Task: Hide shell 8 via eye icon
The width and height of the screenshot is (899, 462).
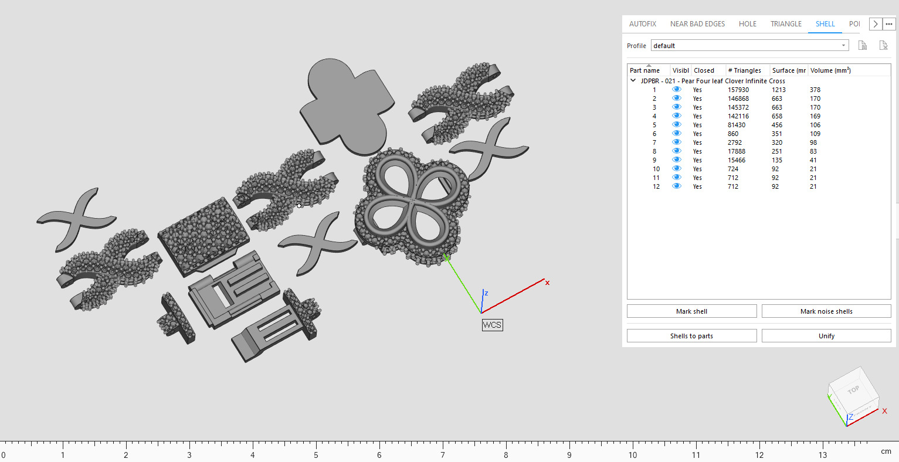Action: (x=677, y=151)
